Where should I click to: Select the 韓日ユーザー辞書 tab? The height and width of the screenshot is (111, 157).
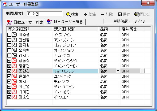(x=65, y=22)
